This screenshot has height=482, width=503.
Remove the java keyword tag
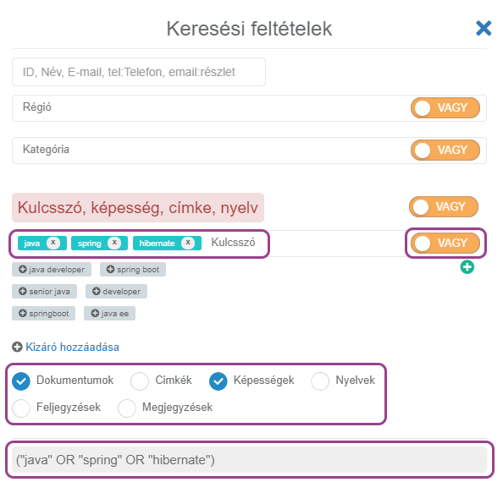point(53,243)
